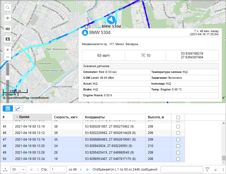Screen dimensions: 226x174
Task: Click the message filter text field
Action: pyautogui.click(x=181, y=169)
